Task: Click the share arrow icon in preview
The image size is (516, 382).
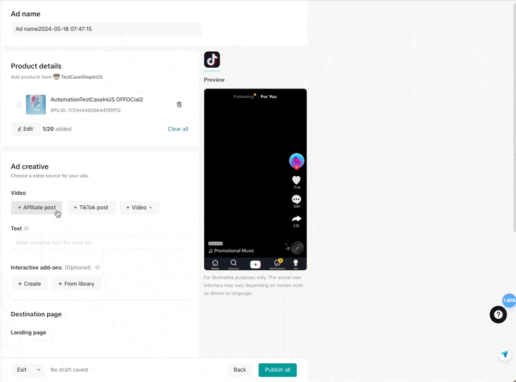Action: click(x=296, y=219)
